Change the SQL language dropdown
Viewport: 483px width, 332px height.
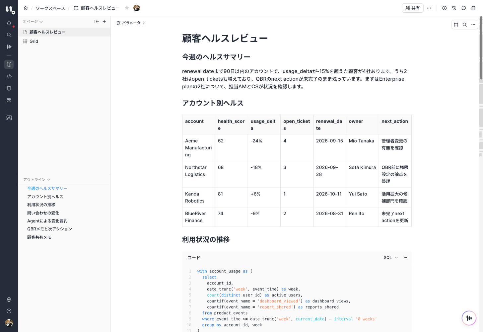pyautogui.click(x=391, y=258)
